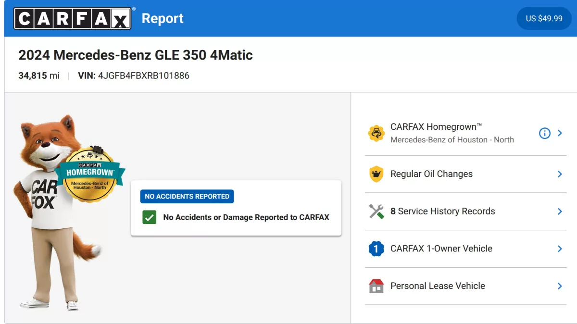Image resolution: width=577 pixels, height=324 pixels.
Task: Expand the Personal Lease Vehicle chevron
Action: [x=560, y=286]
